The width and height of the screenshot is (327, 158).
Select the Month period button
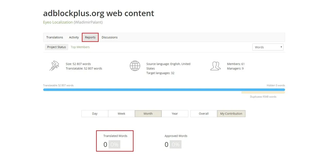tap(148, 114)
